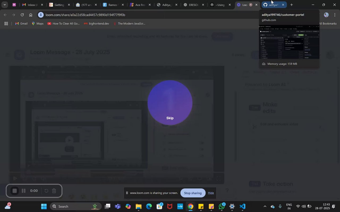The image size is (340, 212).
Task: Open microphone site permission icon in address bar
Action: [x=41, y=15]
